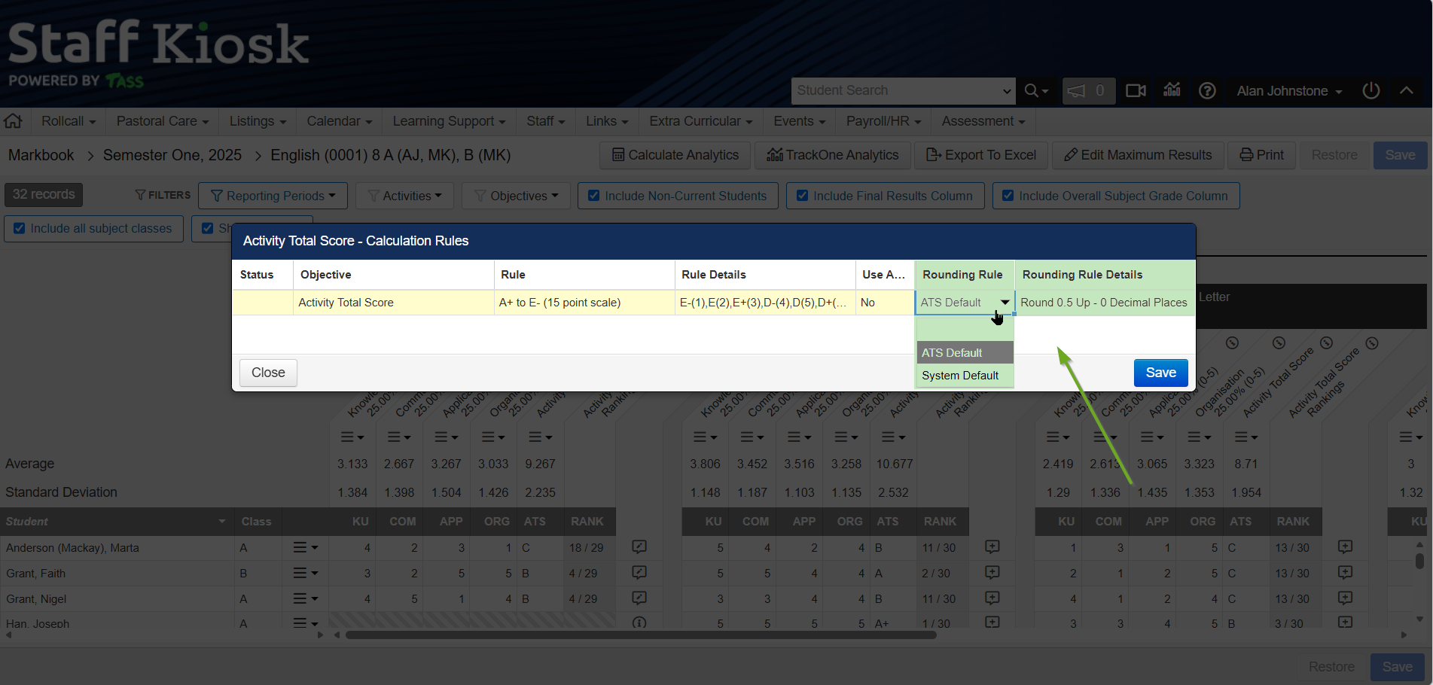Open comment icon for Grant Nigel's first activity
Viewport: 1433px width, 685px height.
coord(639,598)
